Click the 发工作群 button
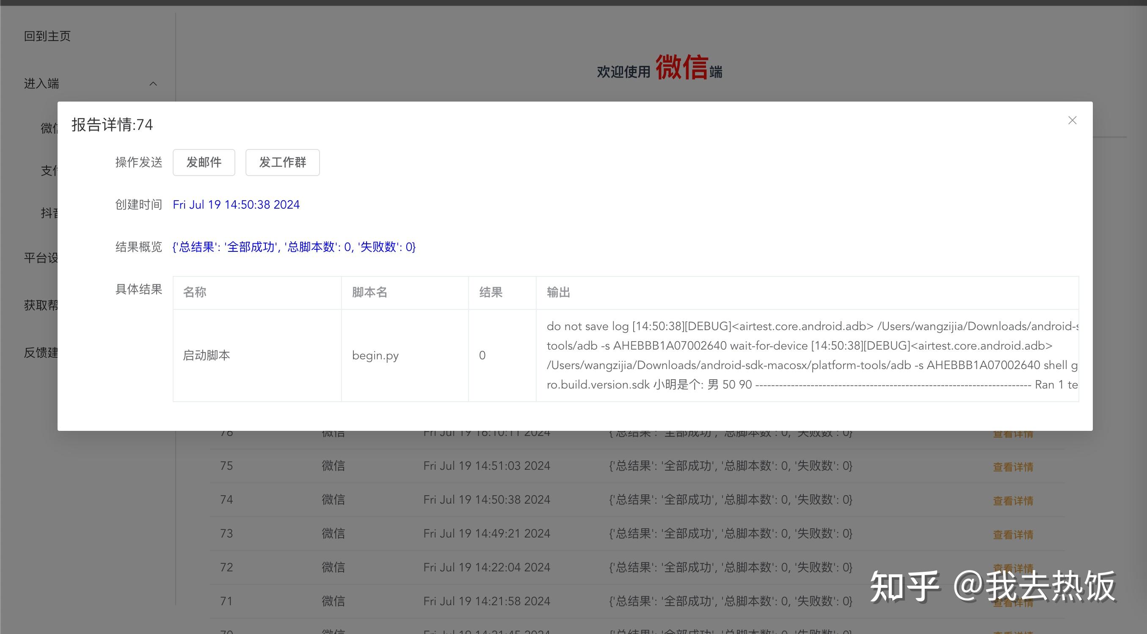 (x=282, y=163)
